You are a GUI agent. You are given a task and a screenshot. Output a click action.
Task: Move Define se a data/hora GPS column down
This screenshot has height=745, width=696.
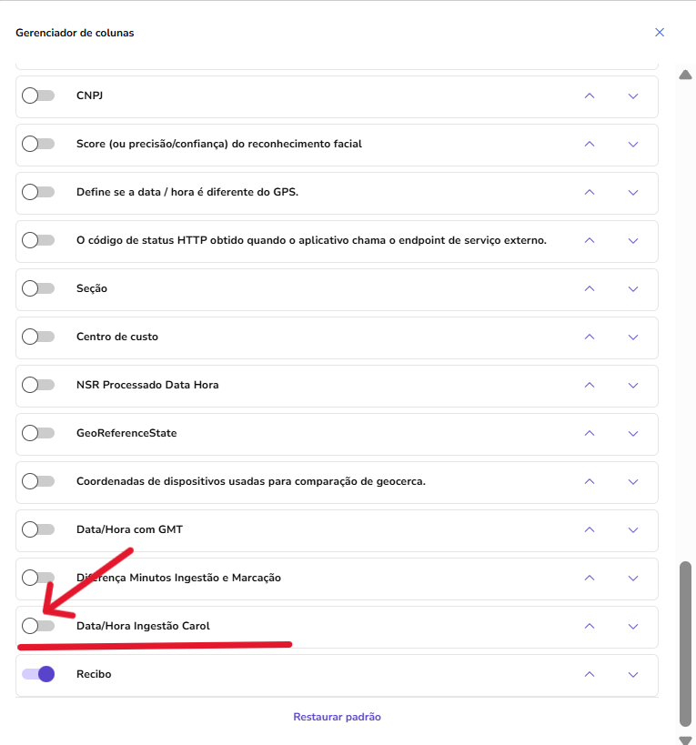tap(633, 192)
